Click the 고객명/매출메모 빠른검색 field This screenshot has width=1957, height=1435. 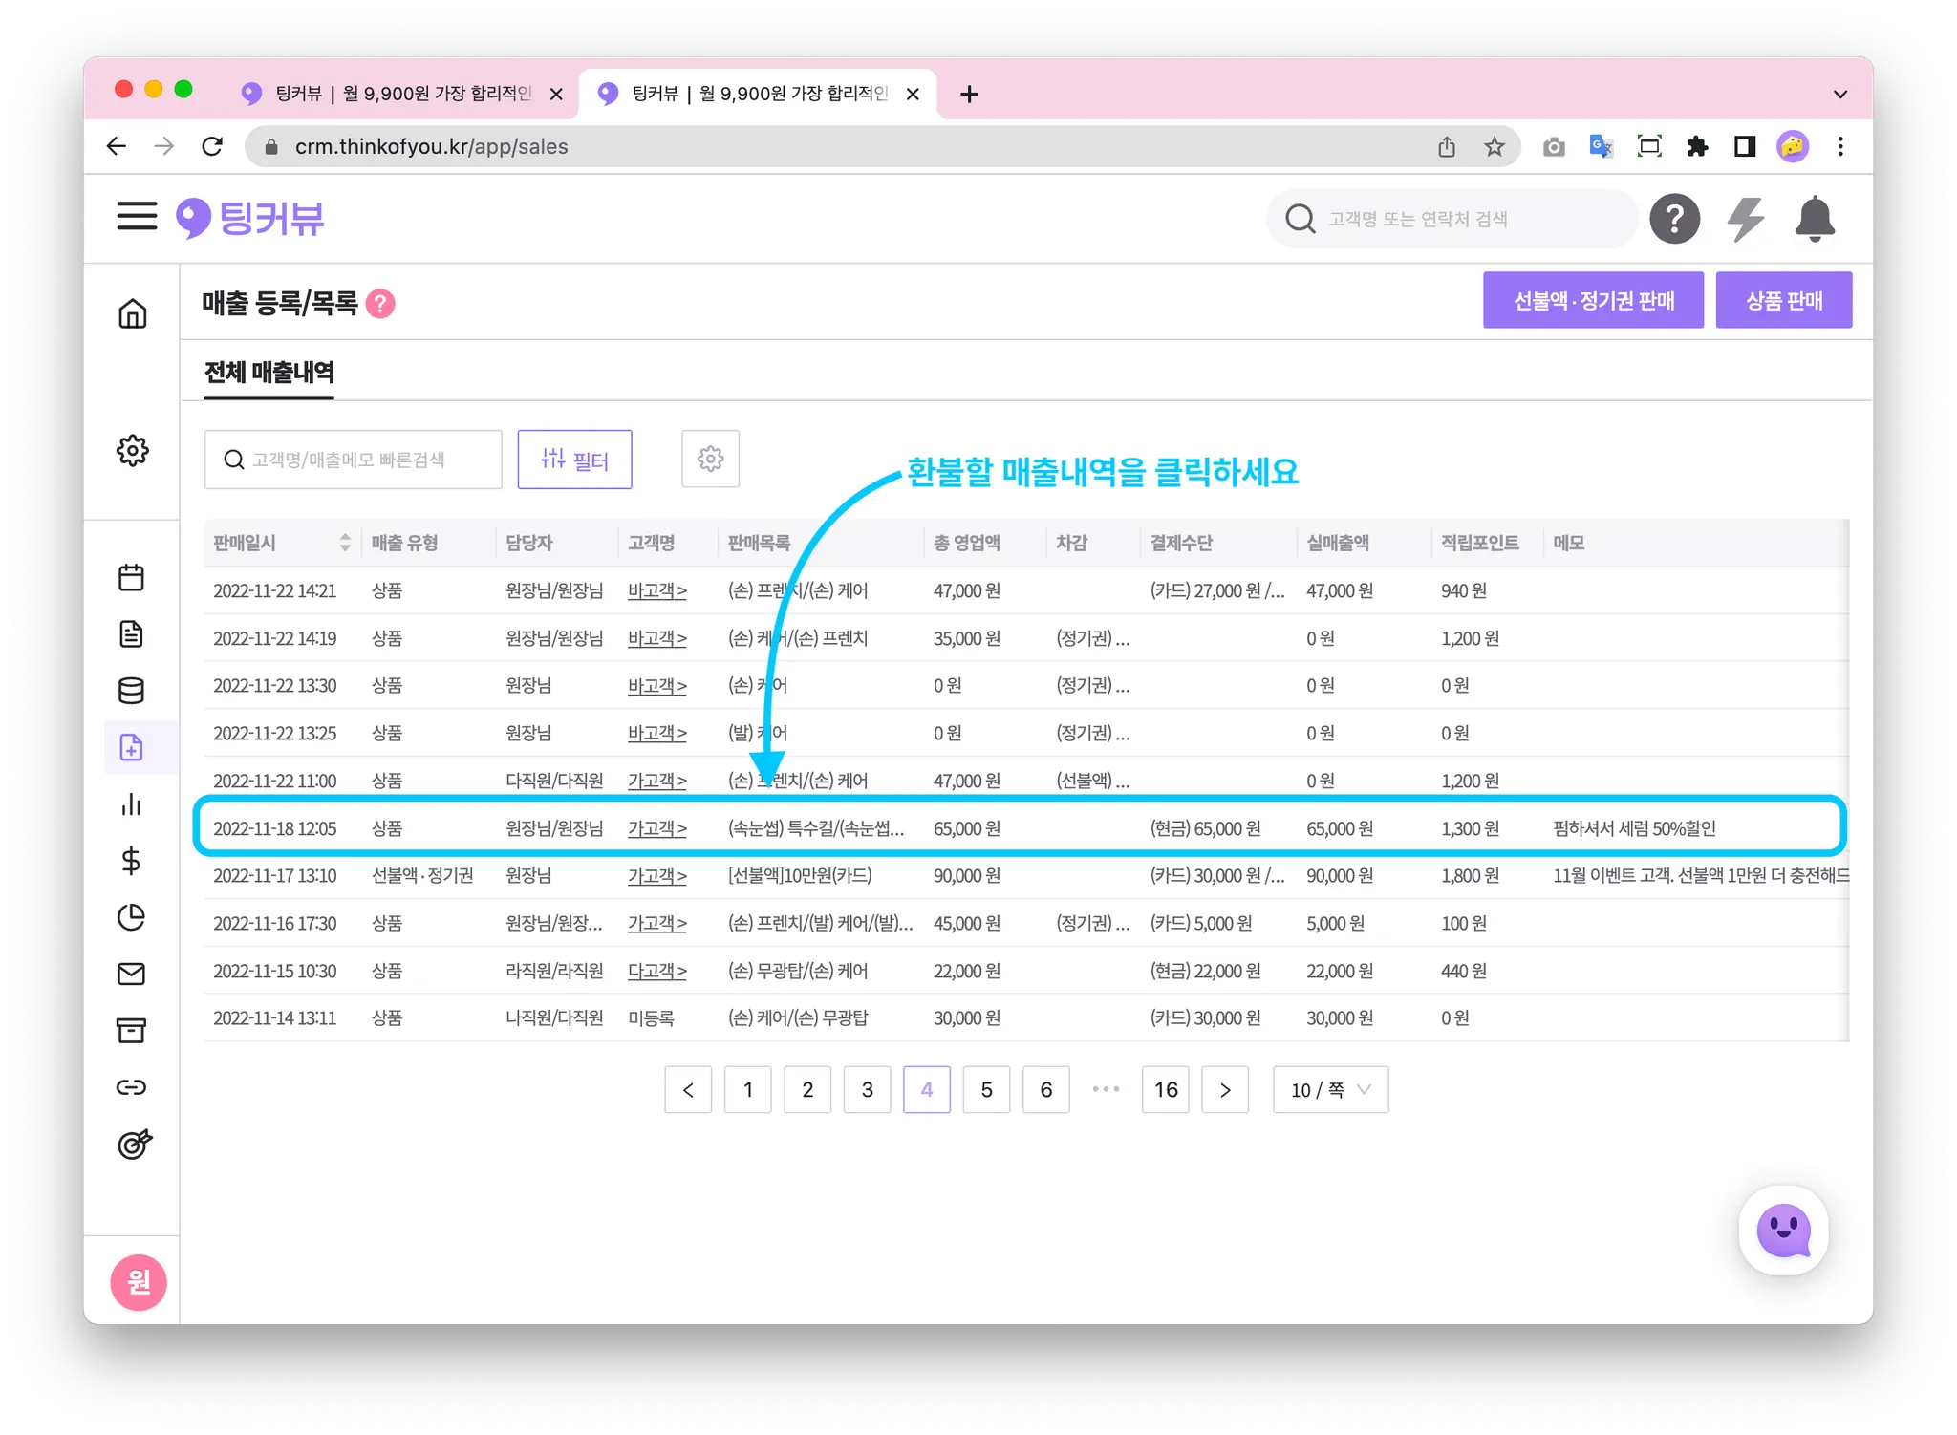point(354,460)
